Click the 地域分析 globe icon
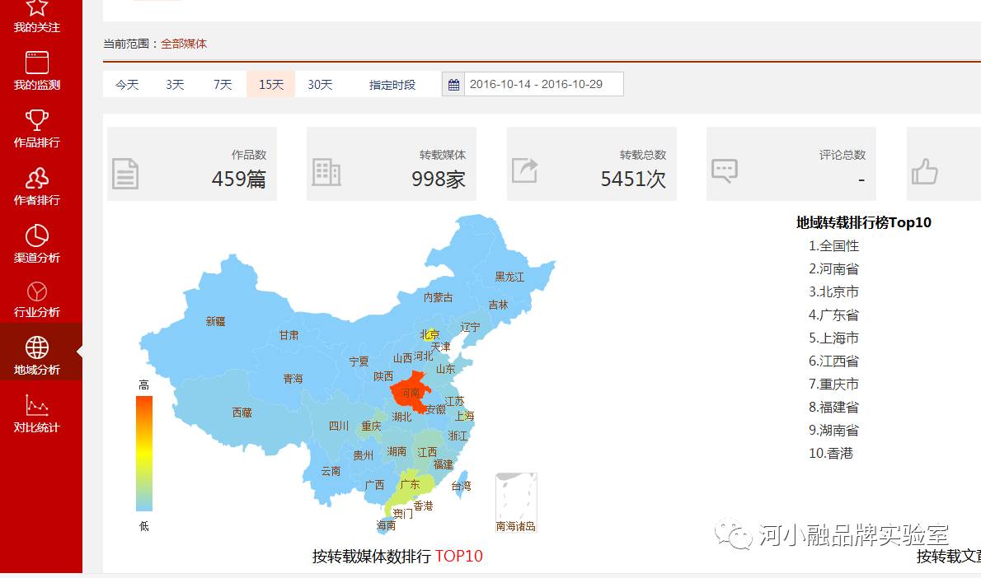 point(37,348)
